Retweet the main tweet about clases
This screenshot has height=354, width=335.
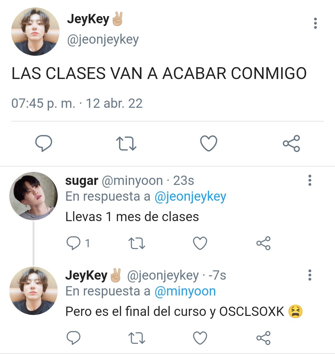coord(126,143)
